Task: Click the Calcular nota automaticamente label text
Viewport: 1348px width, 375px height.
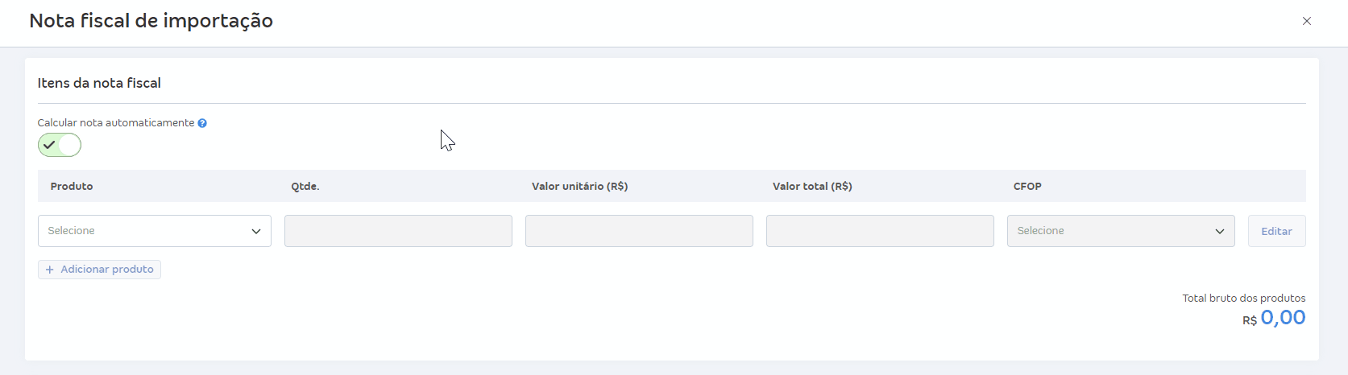Action: [116, 123]
